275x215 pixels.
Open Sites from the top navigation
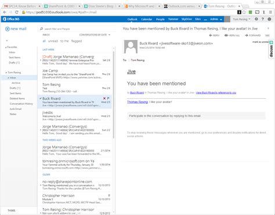[198, 19]
